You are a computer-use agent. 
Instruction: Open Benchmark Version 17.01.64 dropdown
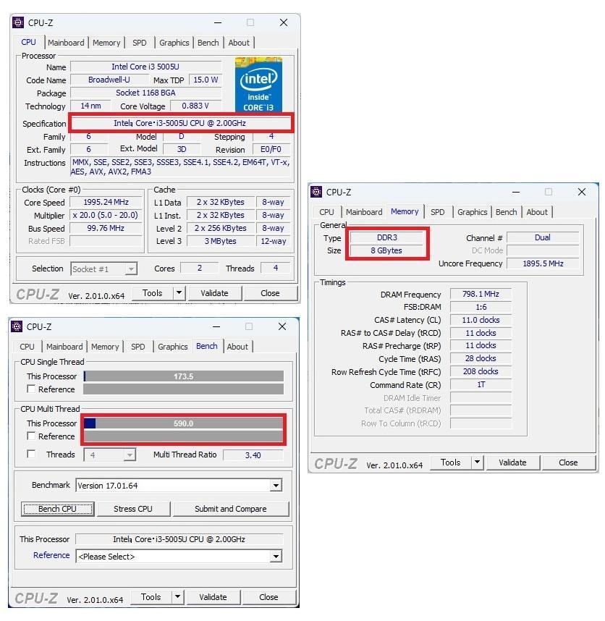[179, 486]
